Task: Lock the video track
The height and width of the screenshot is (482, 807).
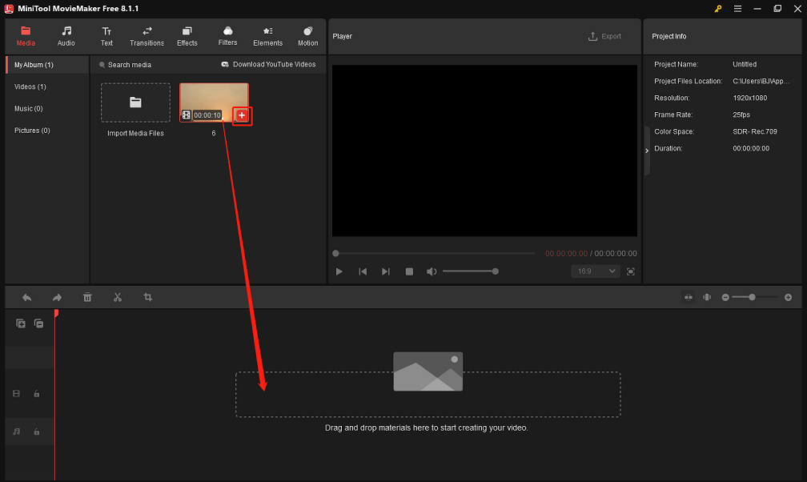Action: [37, 394]
